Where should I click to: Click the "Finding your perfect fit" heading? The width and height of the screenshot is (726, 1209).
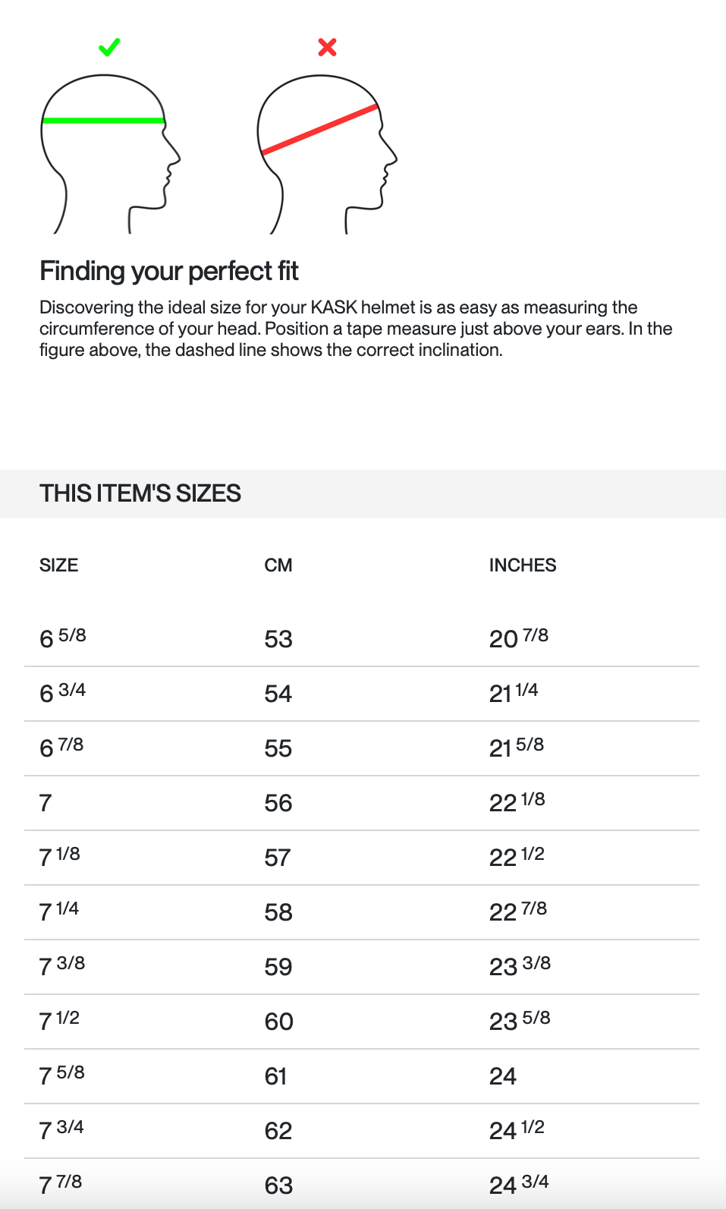point(169,271)
